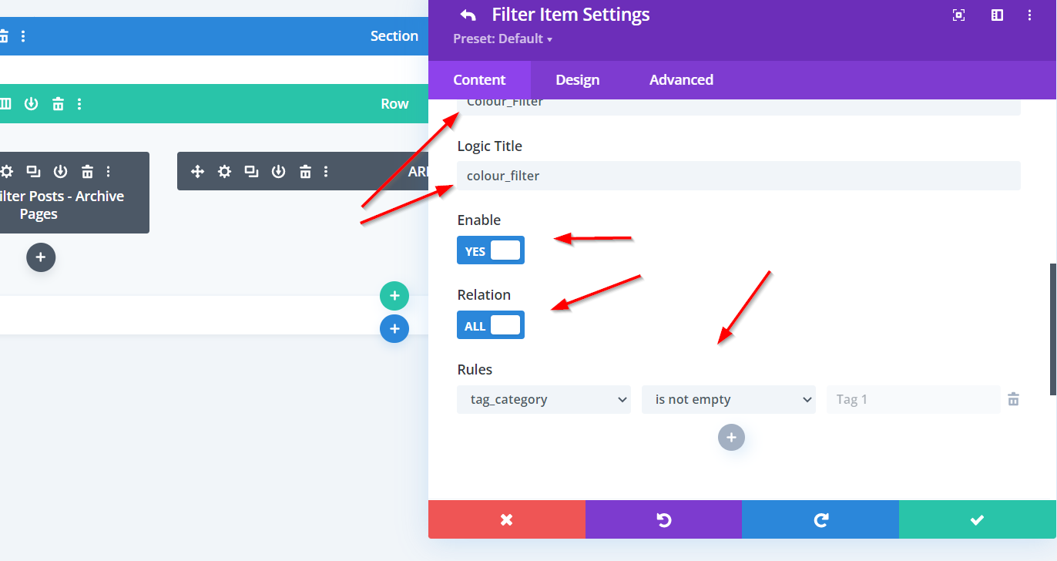Image resolution: width=1057 pixels, height=561 pixels.
Task: Click the Logic Title input field
Action: (x=738, y=176)
